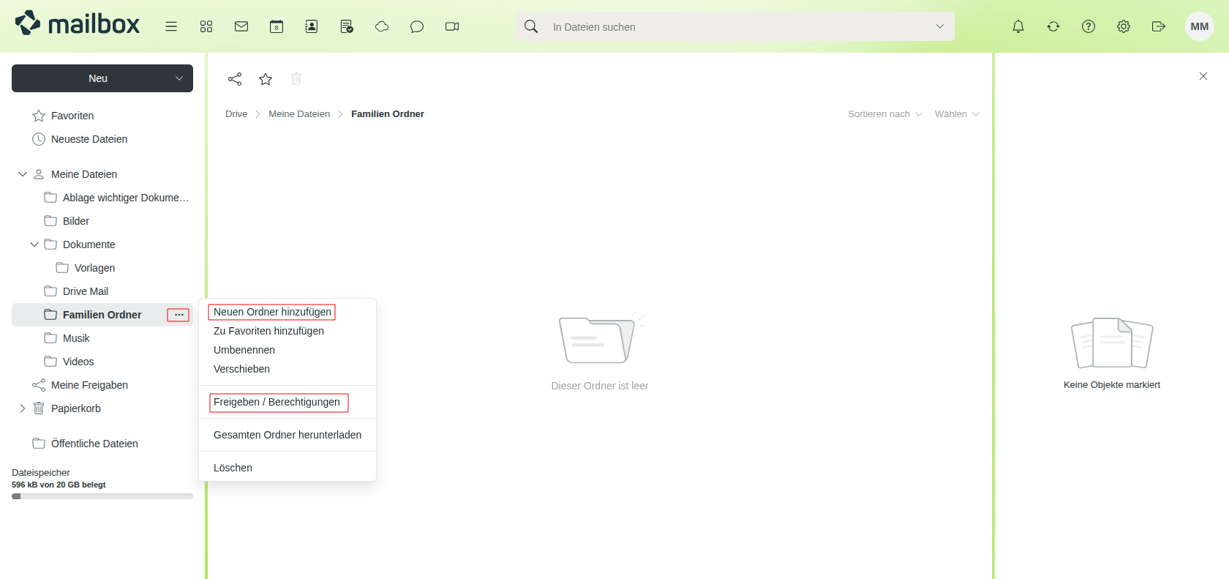Collapse the Dokumente folder tree
Viewport: 1229px width, 579px height.
pos(34,244)
